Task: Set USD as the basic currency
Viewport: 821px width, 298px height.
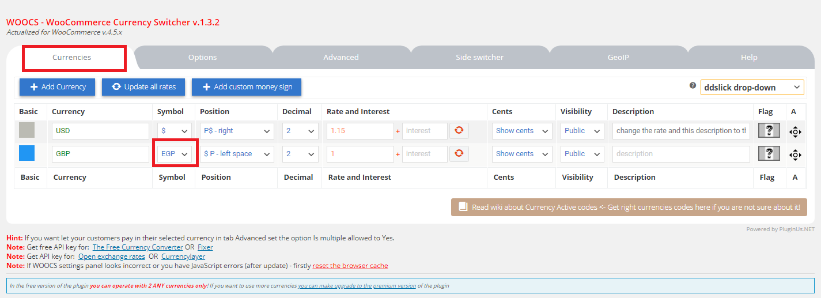Action: (x=27, y=130)
